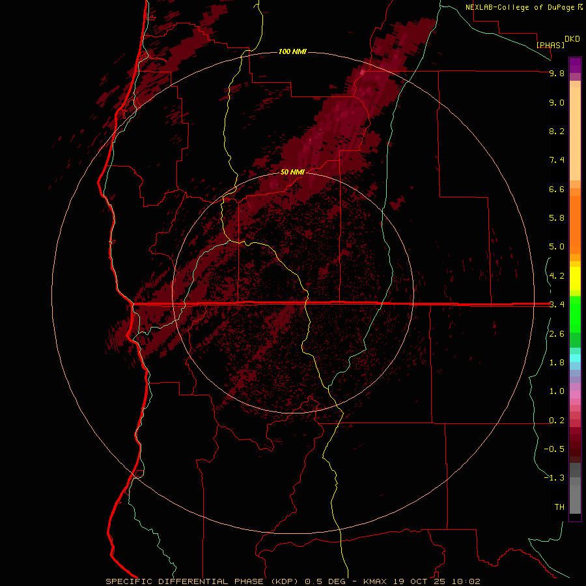This screenshot has height=586, width=586.
Task: Click the NEXLAB-College of DuPage label
Action: coord(520,7)
